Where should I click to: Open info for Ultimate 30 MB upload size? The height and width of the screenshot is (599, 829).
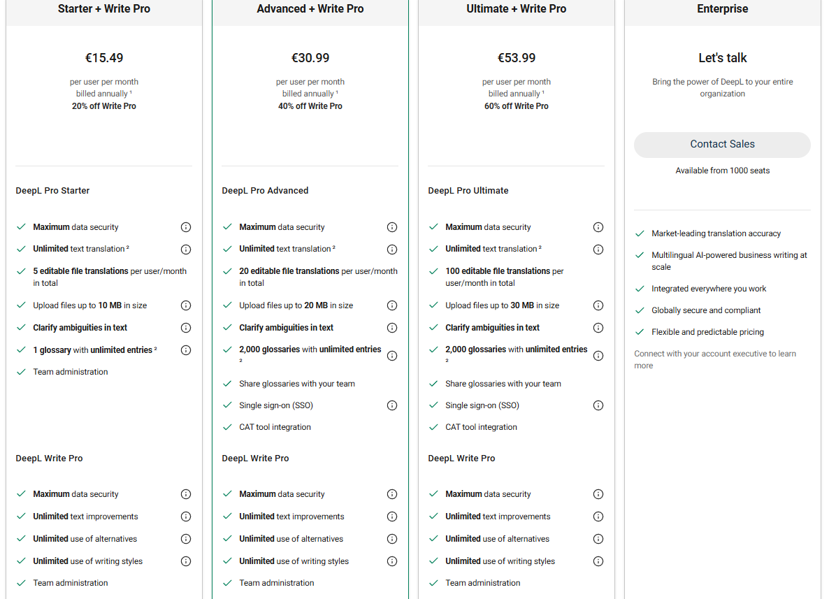(598, 305)
